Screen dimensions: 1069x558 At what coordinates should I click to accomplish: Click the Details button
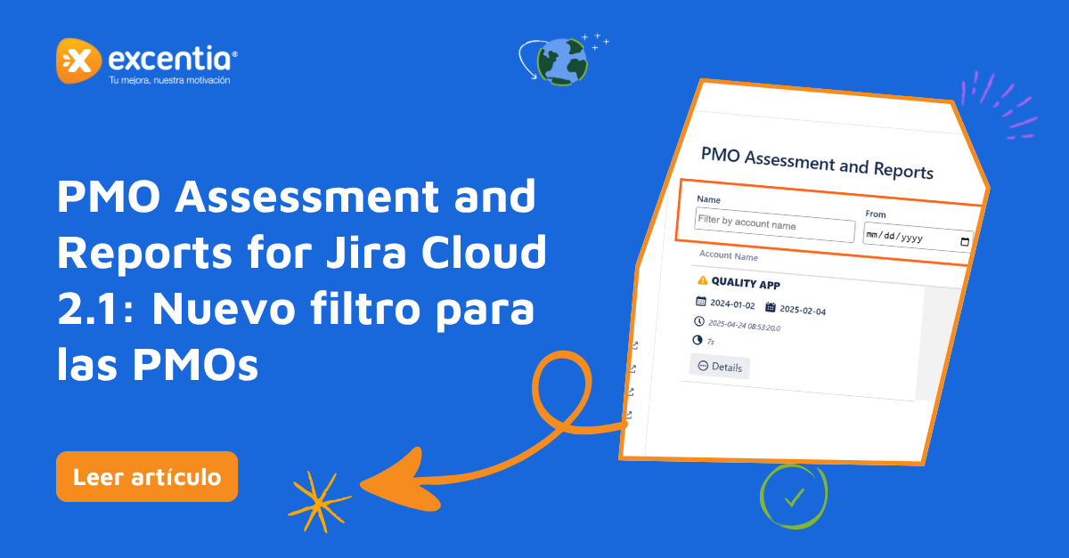(720, 367)
